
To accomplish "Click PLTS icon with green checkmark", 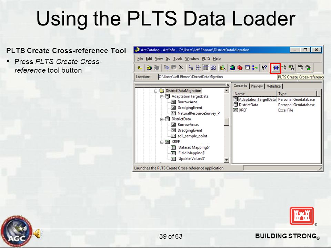I will (x=284, y=68).
